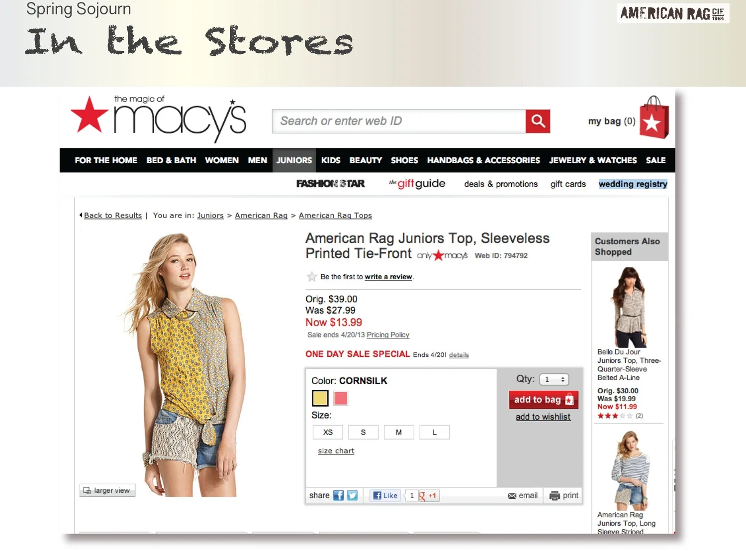This screenshot has height=551, width=746.
Task: Email this product via envelope icon
Action: point(512,496)
